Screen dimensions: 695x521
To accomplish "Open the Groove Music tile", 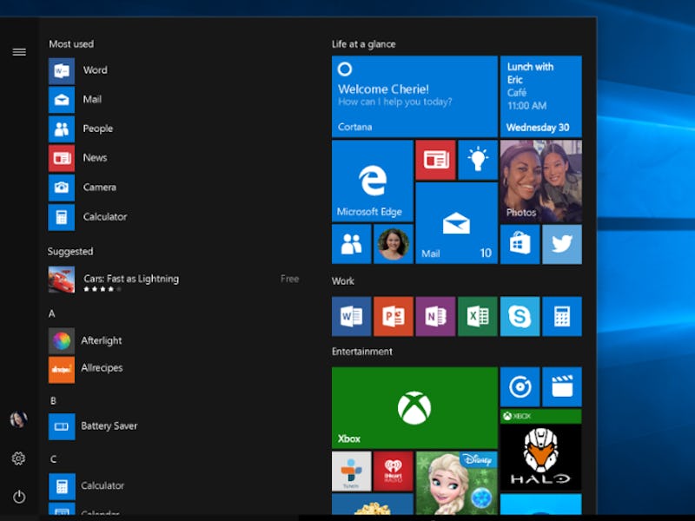I will 520,386.
